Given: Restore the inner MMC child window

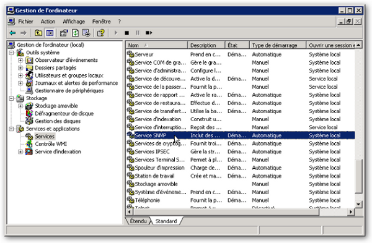Looking at the screenshot, I should pyautogui.click(x=348, y=22).
